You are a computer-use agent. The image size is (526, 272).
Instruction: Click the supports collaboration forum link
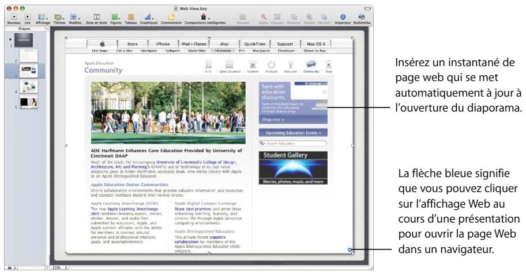click(200, 239)
